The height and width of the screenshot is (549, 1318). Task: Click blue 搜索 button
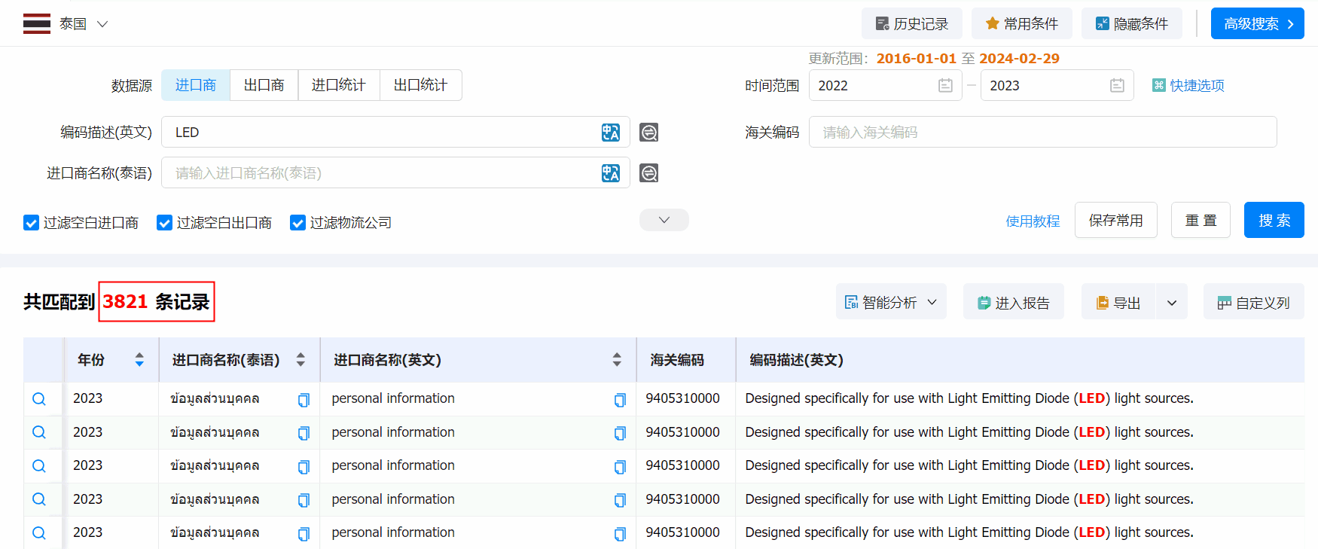pyautogui.click(x=1274, y=220)
